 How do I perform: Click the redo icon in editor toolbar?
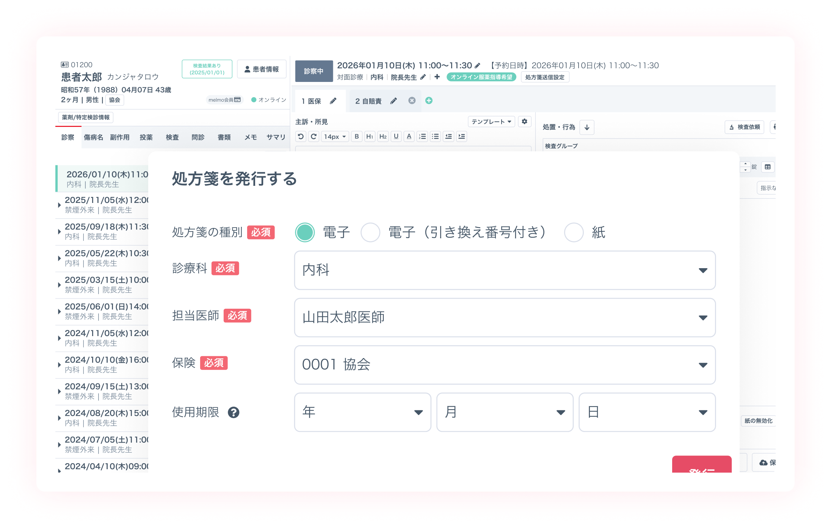pos(314,137)
